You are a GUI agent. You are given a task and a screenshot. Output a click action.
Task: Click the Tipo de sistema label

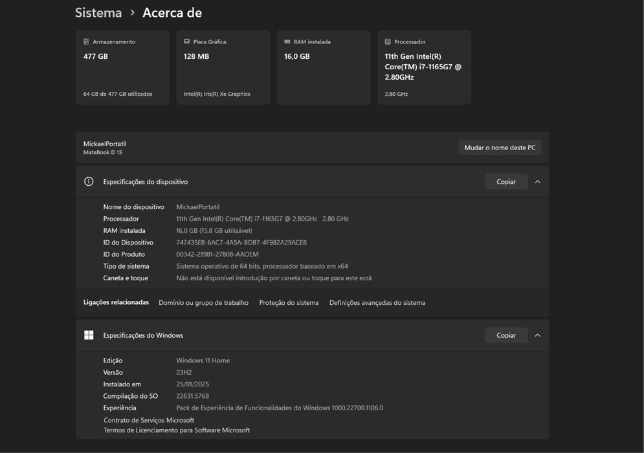(x=126, y=266)
